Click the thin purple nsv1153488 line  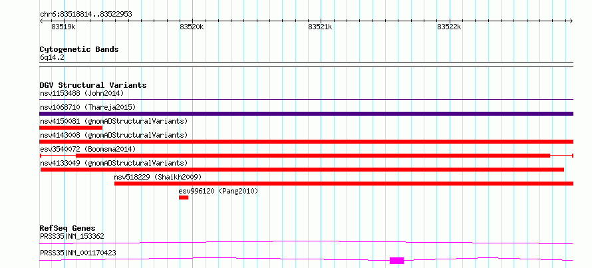306,99
